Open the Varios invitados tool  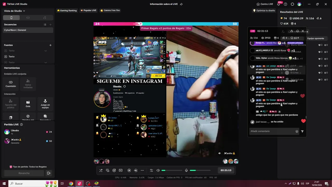point(28,84)
